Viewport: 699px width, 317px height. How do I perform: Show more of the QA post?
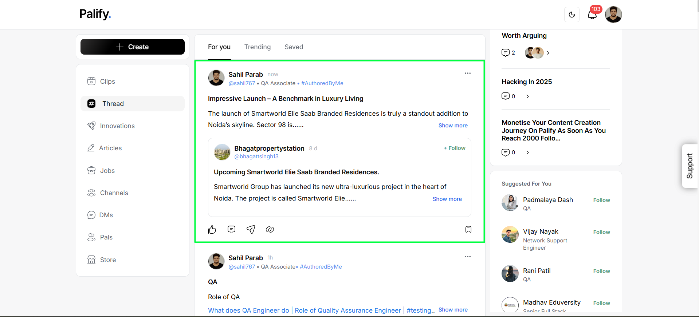[453, 310]
